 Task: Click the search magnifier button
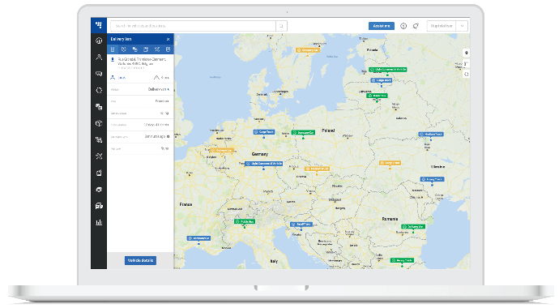(281, 26)
